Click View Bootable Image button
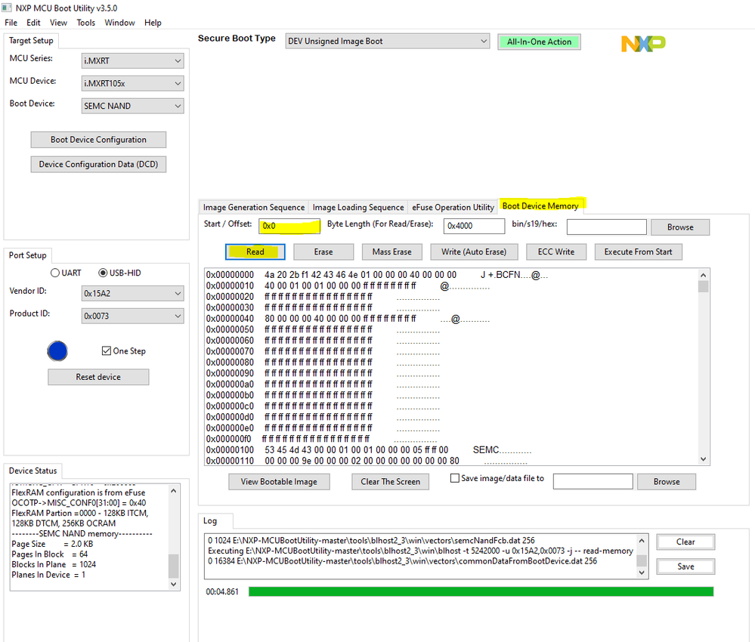Image resolution: width=755 pixels, height=642 pixels. coord(279,482)
